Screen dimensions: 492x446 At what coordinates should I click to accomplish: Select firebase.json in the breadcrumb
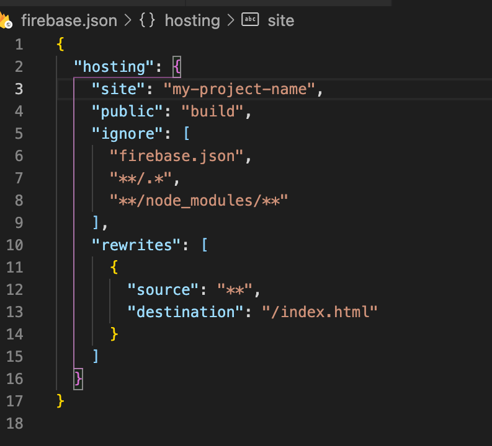click(69, 20)
